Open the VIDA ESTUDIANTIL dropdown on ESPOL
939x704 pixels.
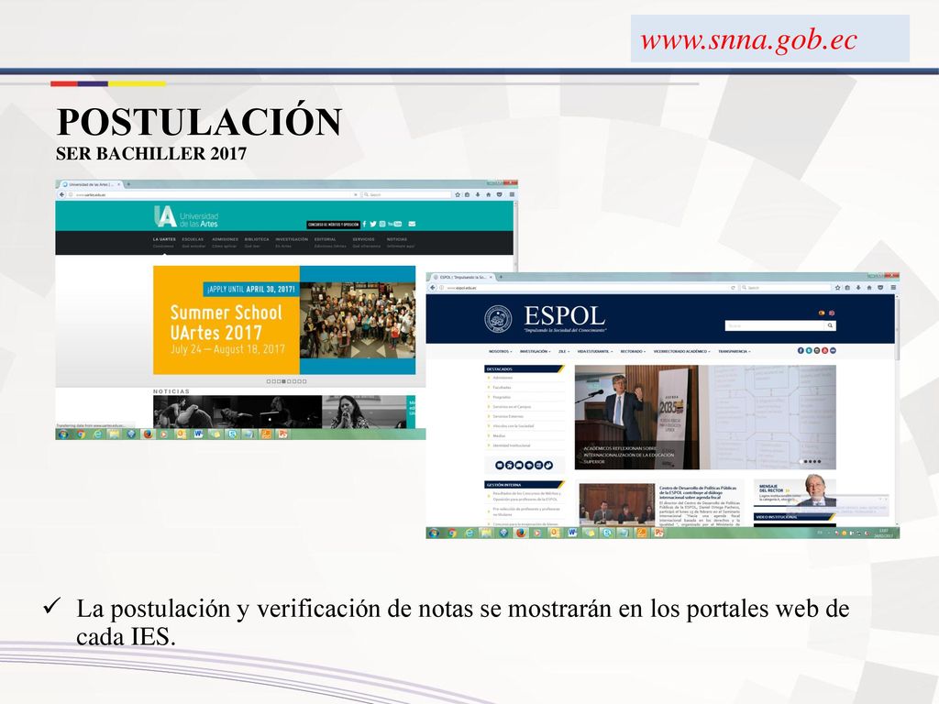pyautogui.click(x=594, y=351)
